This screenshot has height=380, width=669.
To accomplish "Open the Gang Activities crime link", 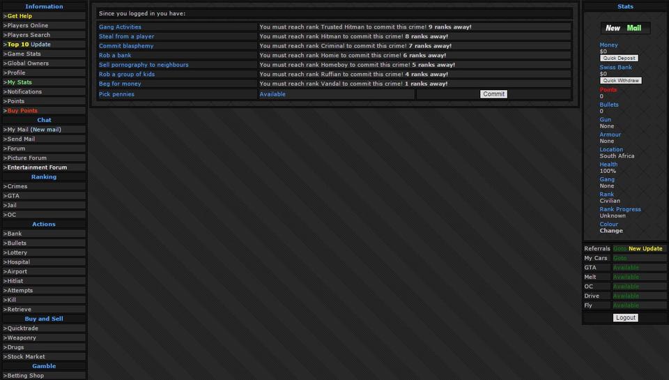I will point(120,27).
